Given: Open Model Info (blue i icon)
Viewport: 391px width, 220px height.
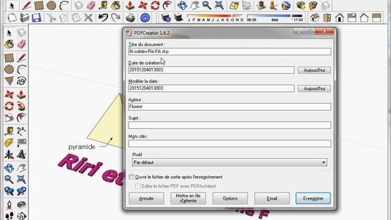Looking at the screenshot, I should pyautogui.click(x=145, y=18).
